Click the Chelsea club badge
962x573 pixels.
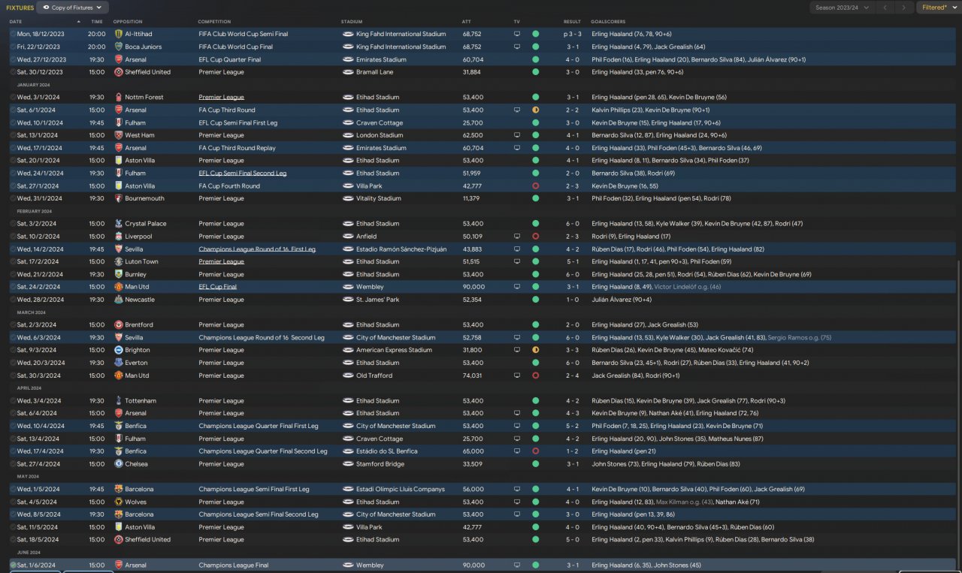[x=119, y=464]
